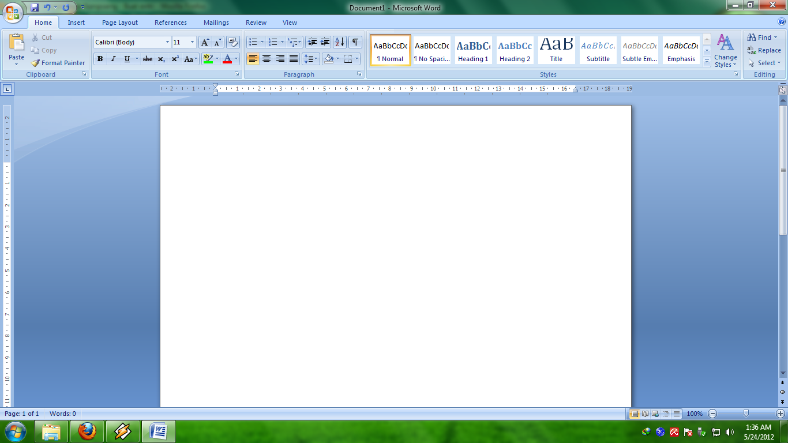
Task: Apply strikethrough to text
Action: 148,58
